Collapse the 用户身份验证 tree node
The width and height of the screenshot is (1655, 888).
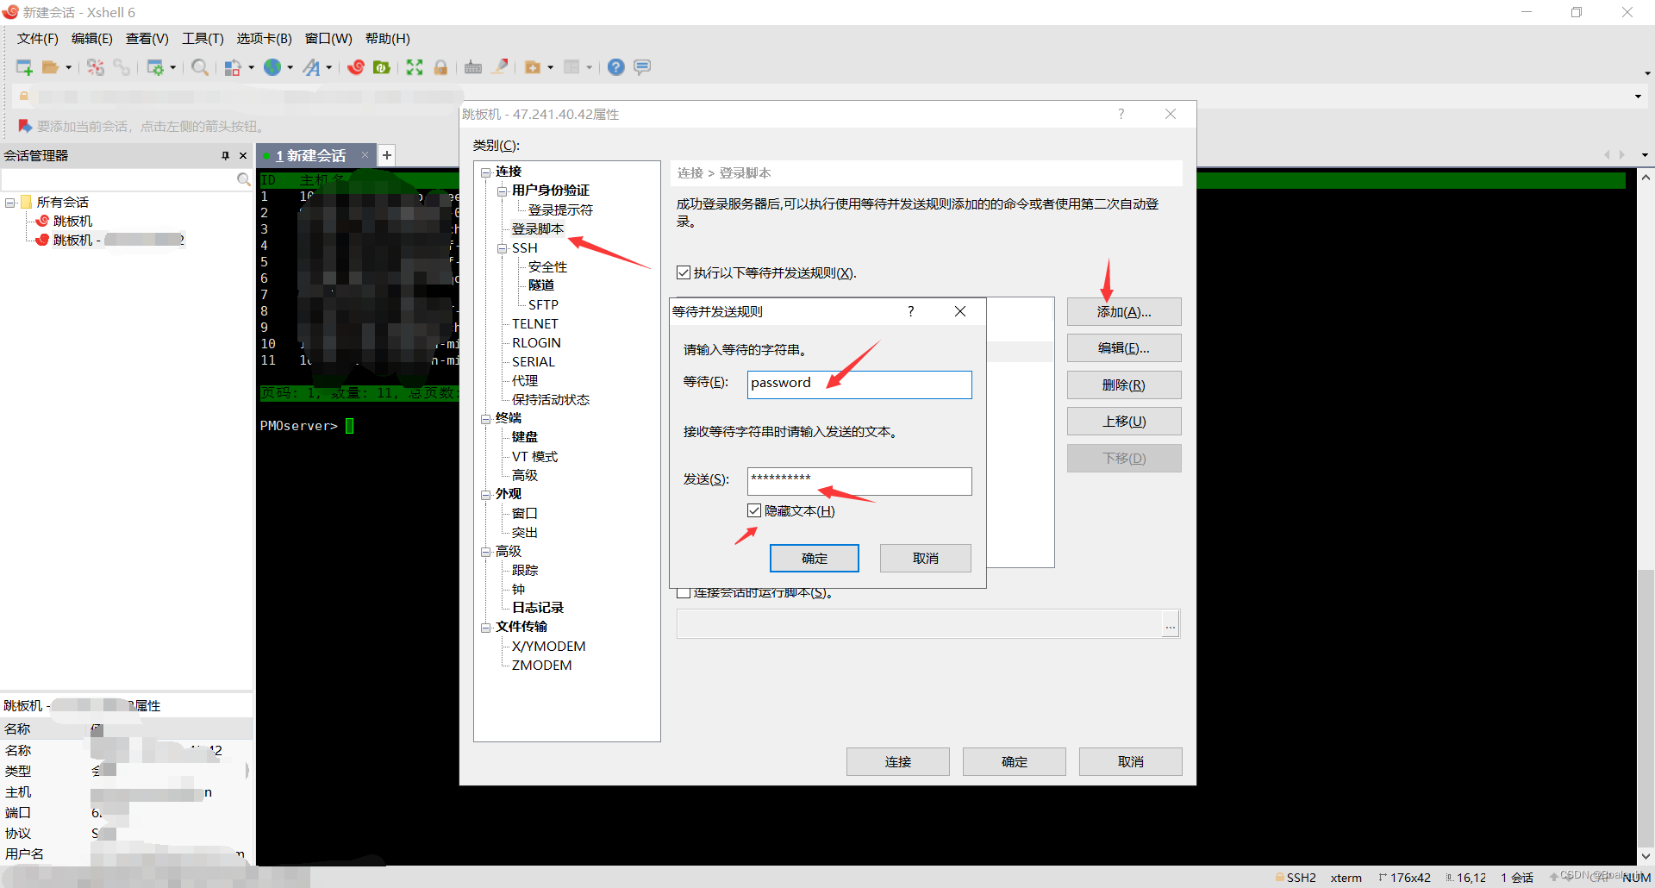pyautogui.click(x=502, y=191)
